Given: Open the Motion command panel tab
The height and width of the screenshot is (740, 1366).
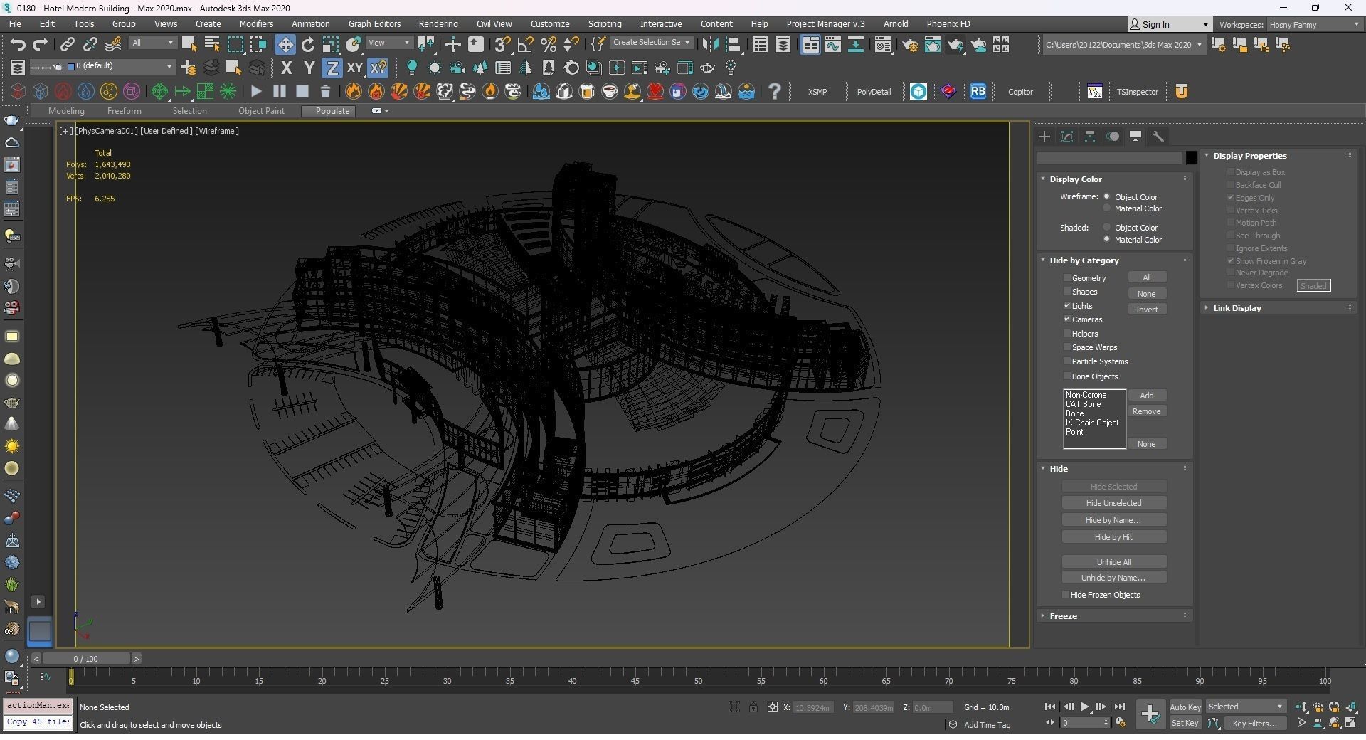Looking at the screenshot, I should (1113, 136).
